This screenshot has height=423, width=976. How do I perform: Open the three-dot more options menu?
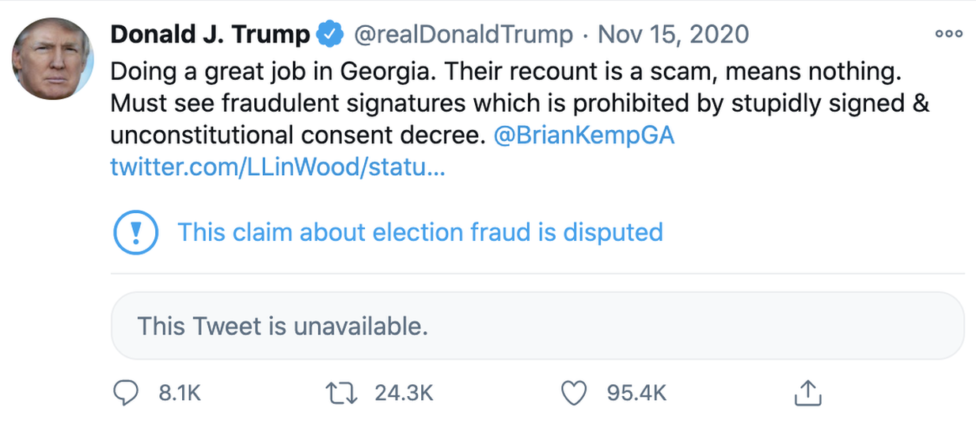click(948, 34)
